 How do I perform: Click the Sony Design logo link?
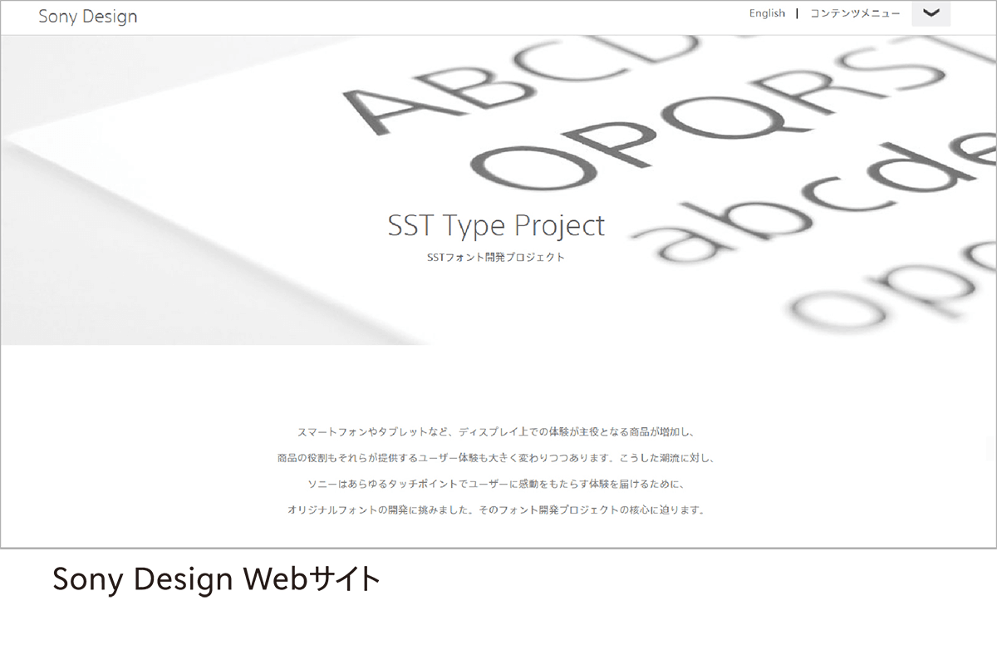click(x=88, y=17)
